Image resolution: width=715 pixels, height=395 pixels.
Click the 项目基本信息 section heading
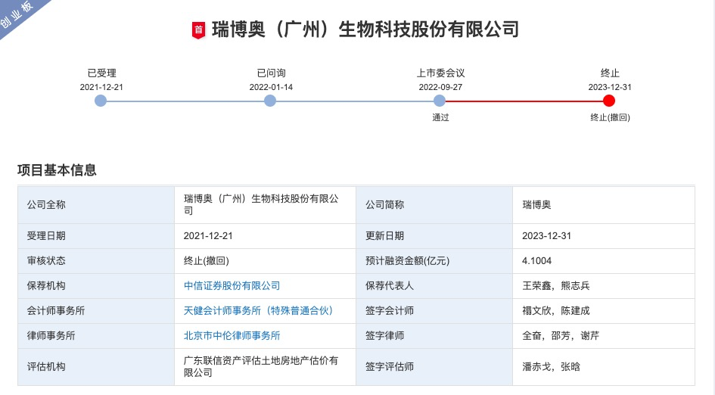click(x=57, y=170)
